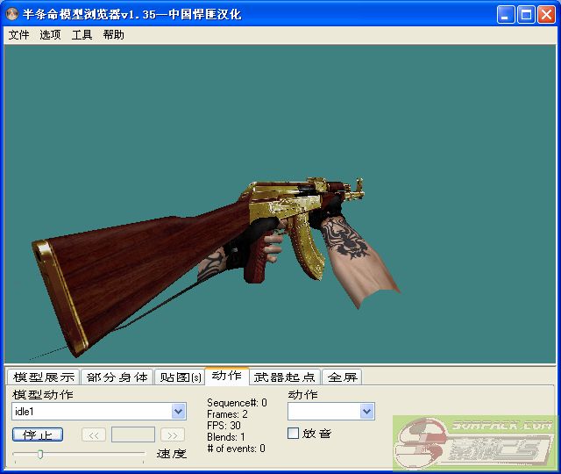Click the 'Sequence#: 0' text

point(237,403)
